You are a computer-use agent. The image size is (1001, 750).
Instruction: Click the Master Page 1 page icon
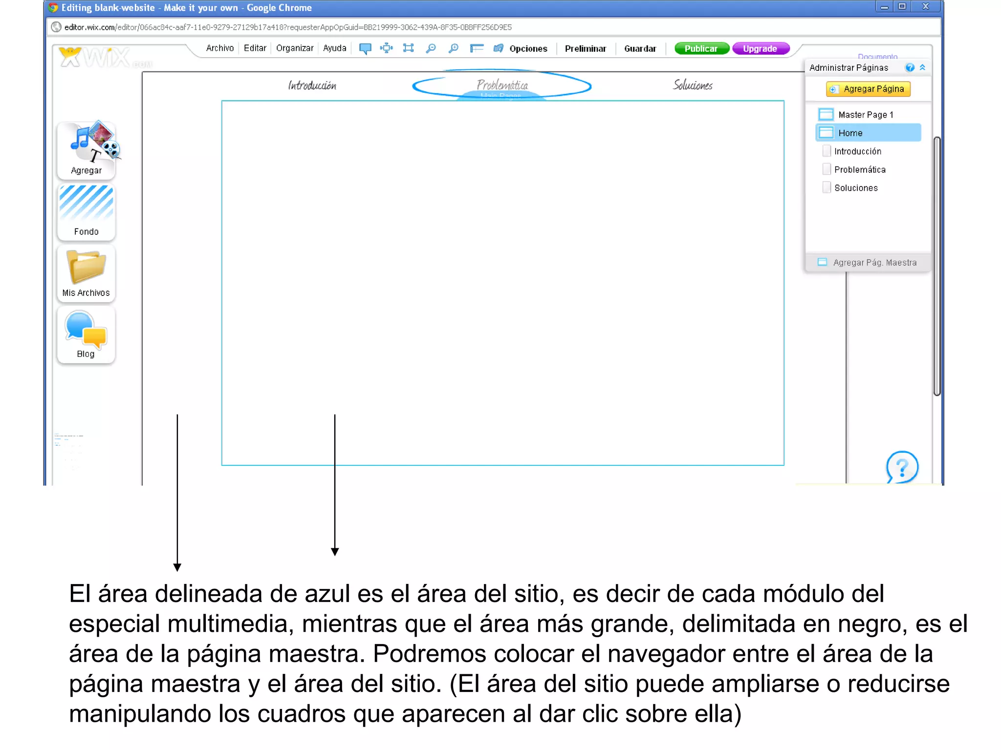coord(826,114)
